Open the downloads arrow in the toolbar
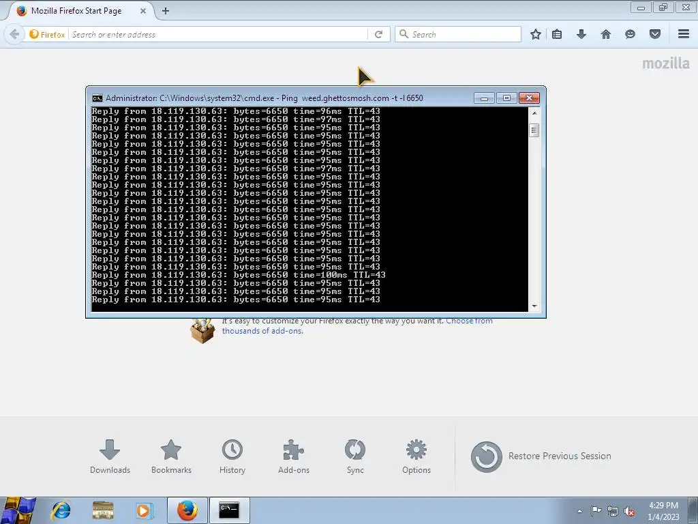This screenshot has height=524, width=698. tap(581, 34)
